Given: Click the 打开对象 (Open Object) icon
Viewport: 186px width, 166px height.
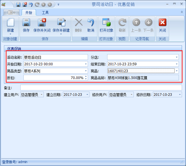Looking at the screenshot, I should tap(106, 22).
